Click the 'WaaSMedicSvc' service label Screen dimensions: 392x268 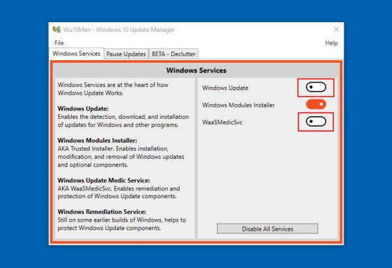click(222, 122)
